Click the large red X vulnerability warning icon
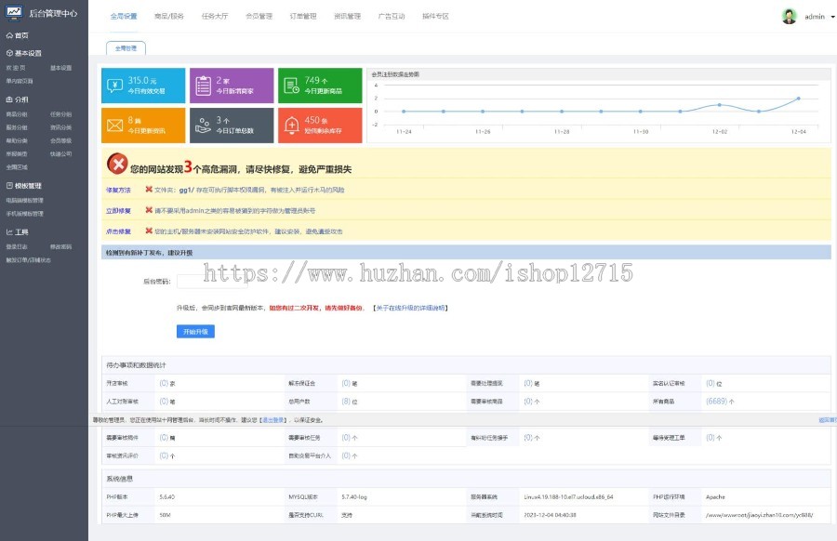The height and width of the screenshot is (541, 837). click(117, 165)
